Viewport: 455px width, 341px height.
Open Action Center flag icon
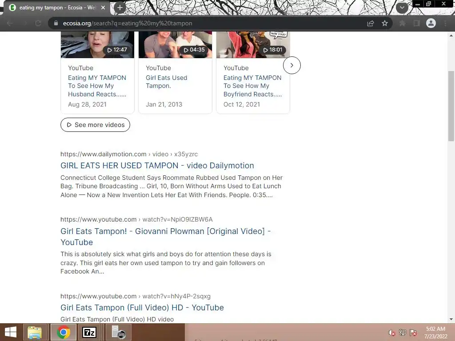point(413,333)
